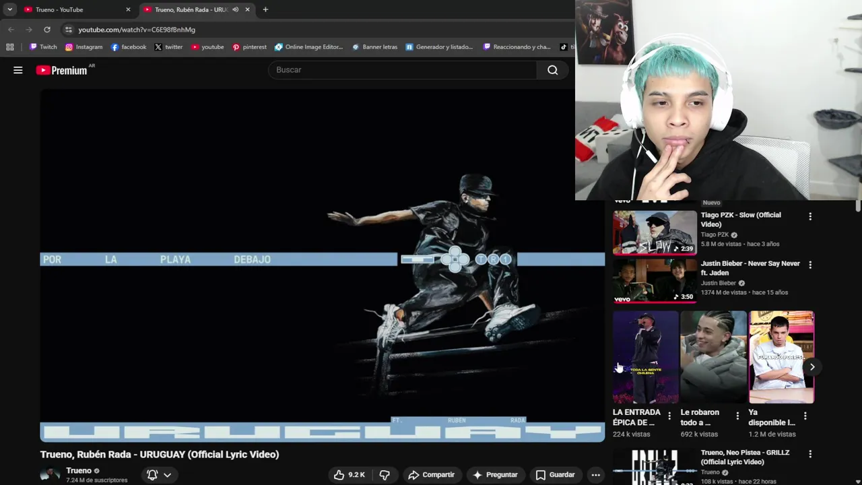Reload the page with the refresh icon

click(x=47, y=30)
